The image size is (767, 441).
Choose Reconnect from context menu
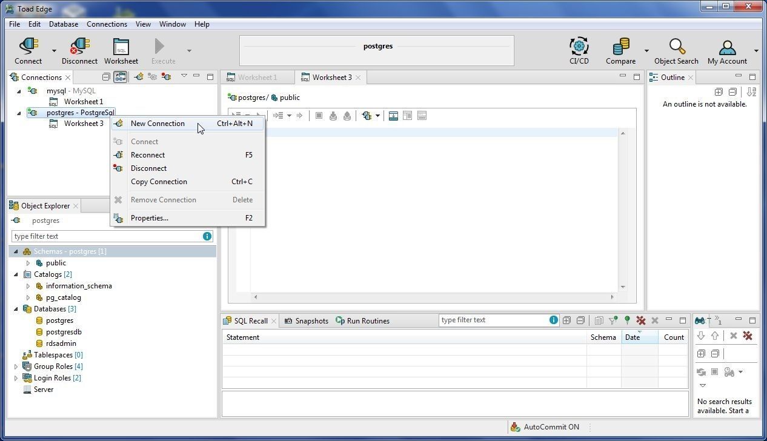tap(188, 155)
